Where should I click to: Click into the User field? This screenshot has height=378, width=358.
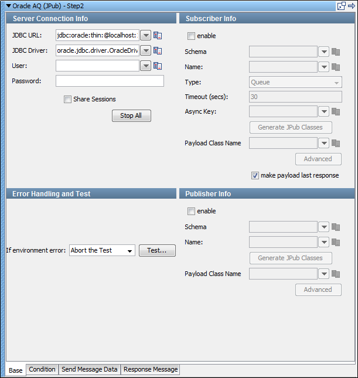pos(97,66)
